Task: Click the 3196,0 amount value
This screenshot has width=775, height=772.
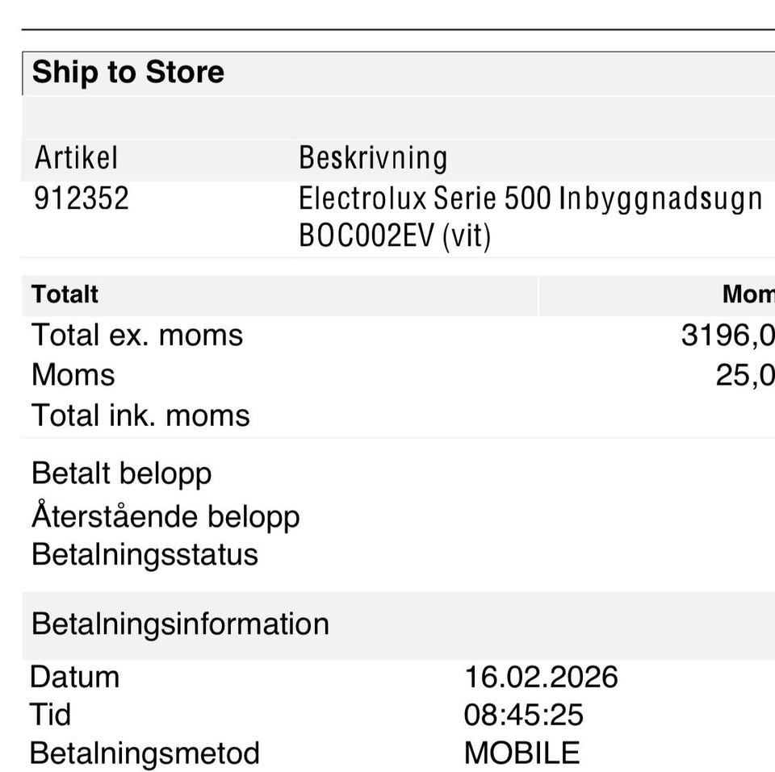Action: (727, 335)
